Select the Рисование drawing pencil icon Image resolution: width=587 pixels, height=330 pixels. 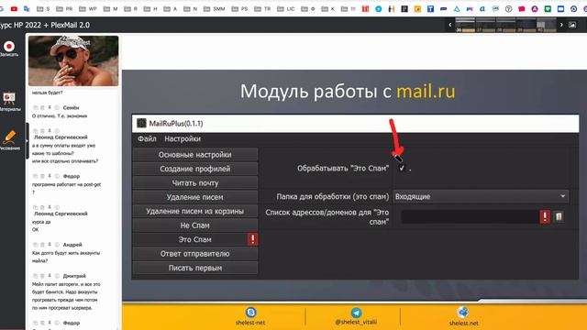coord(9,137)
